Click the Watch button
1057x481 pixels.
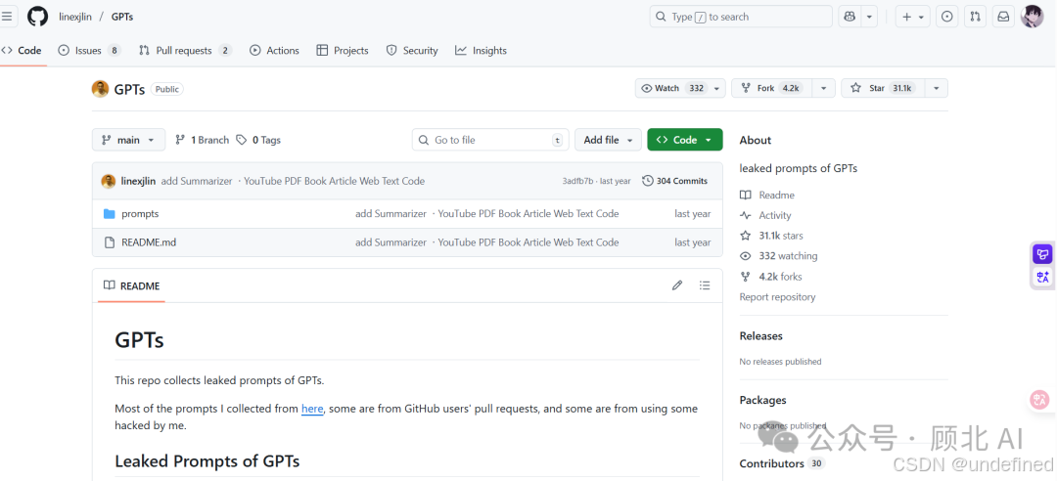coord(672,88)
